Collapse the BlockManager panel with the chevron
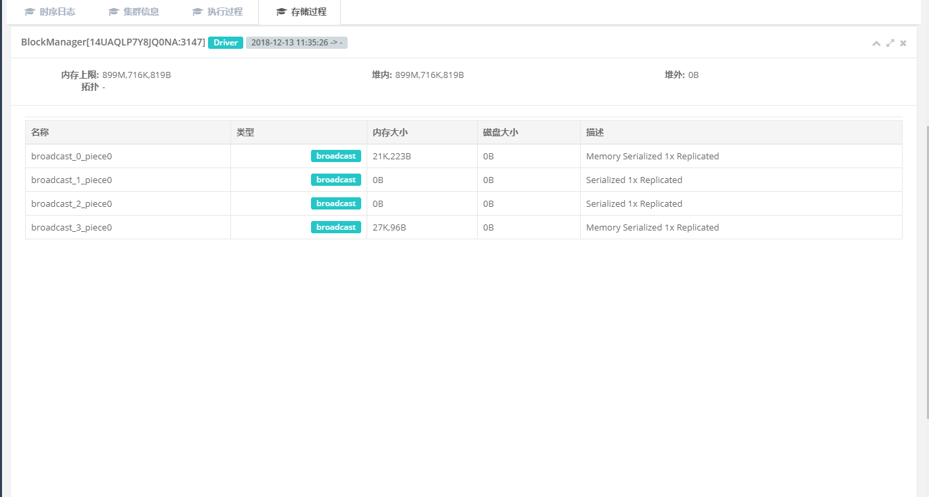The height and width of the screenshot is (497, 929). 876,43
